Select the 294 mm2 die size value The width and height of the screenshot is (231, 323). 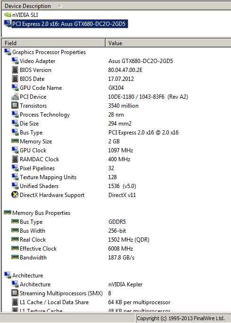point(120,123)
